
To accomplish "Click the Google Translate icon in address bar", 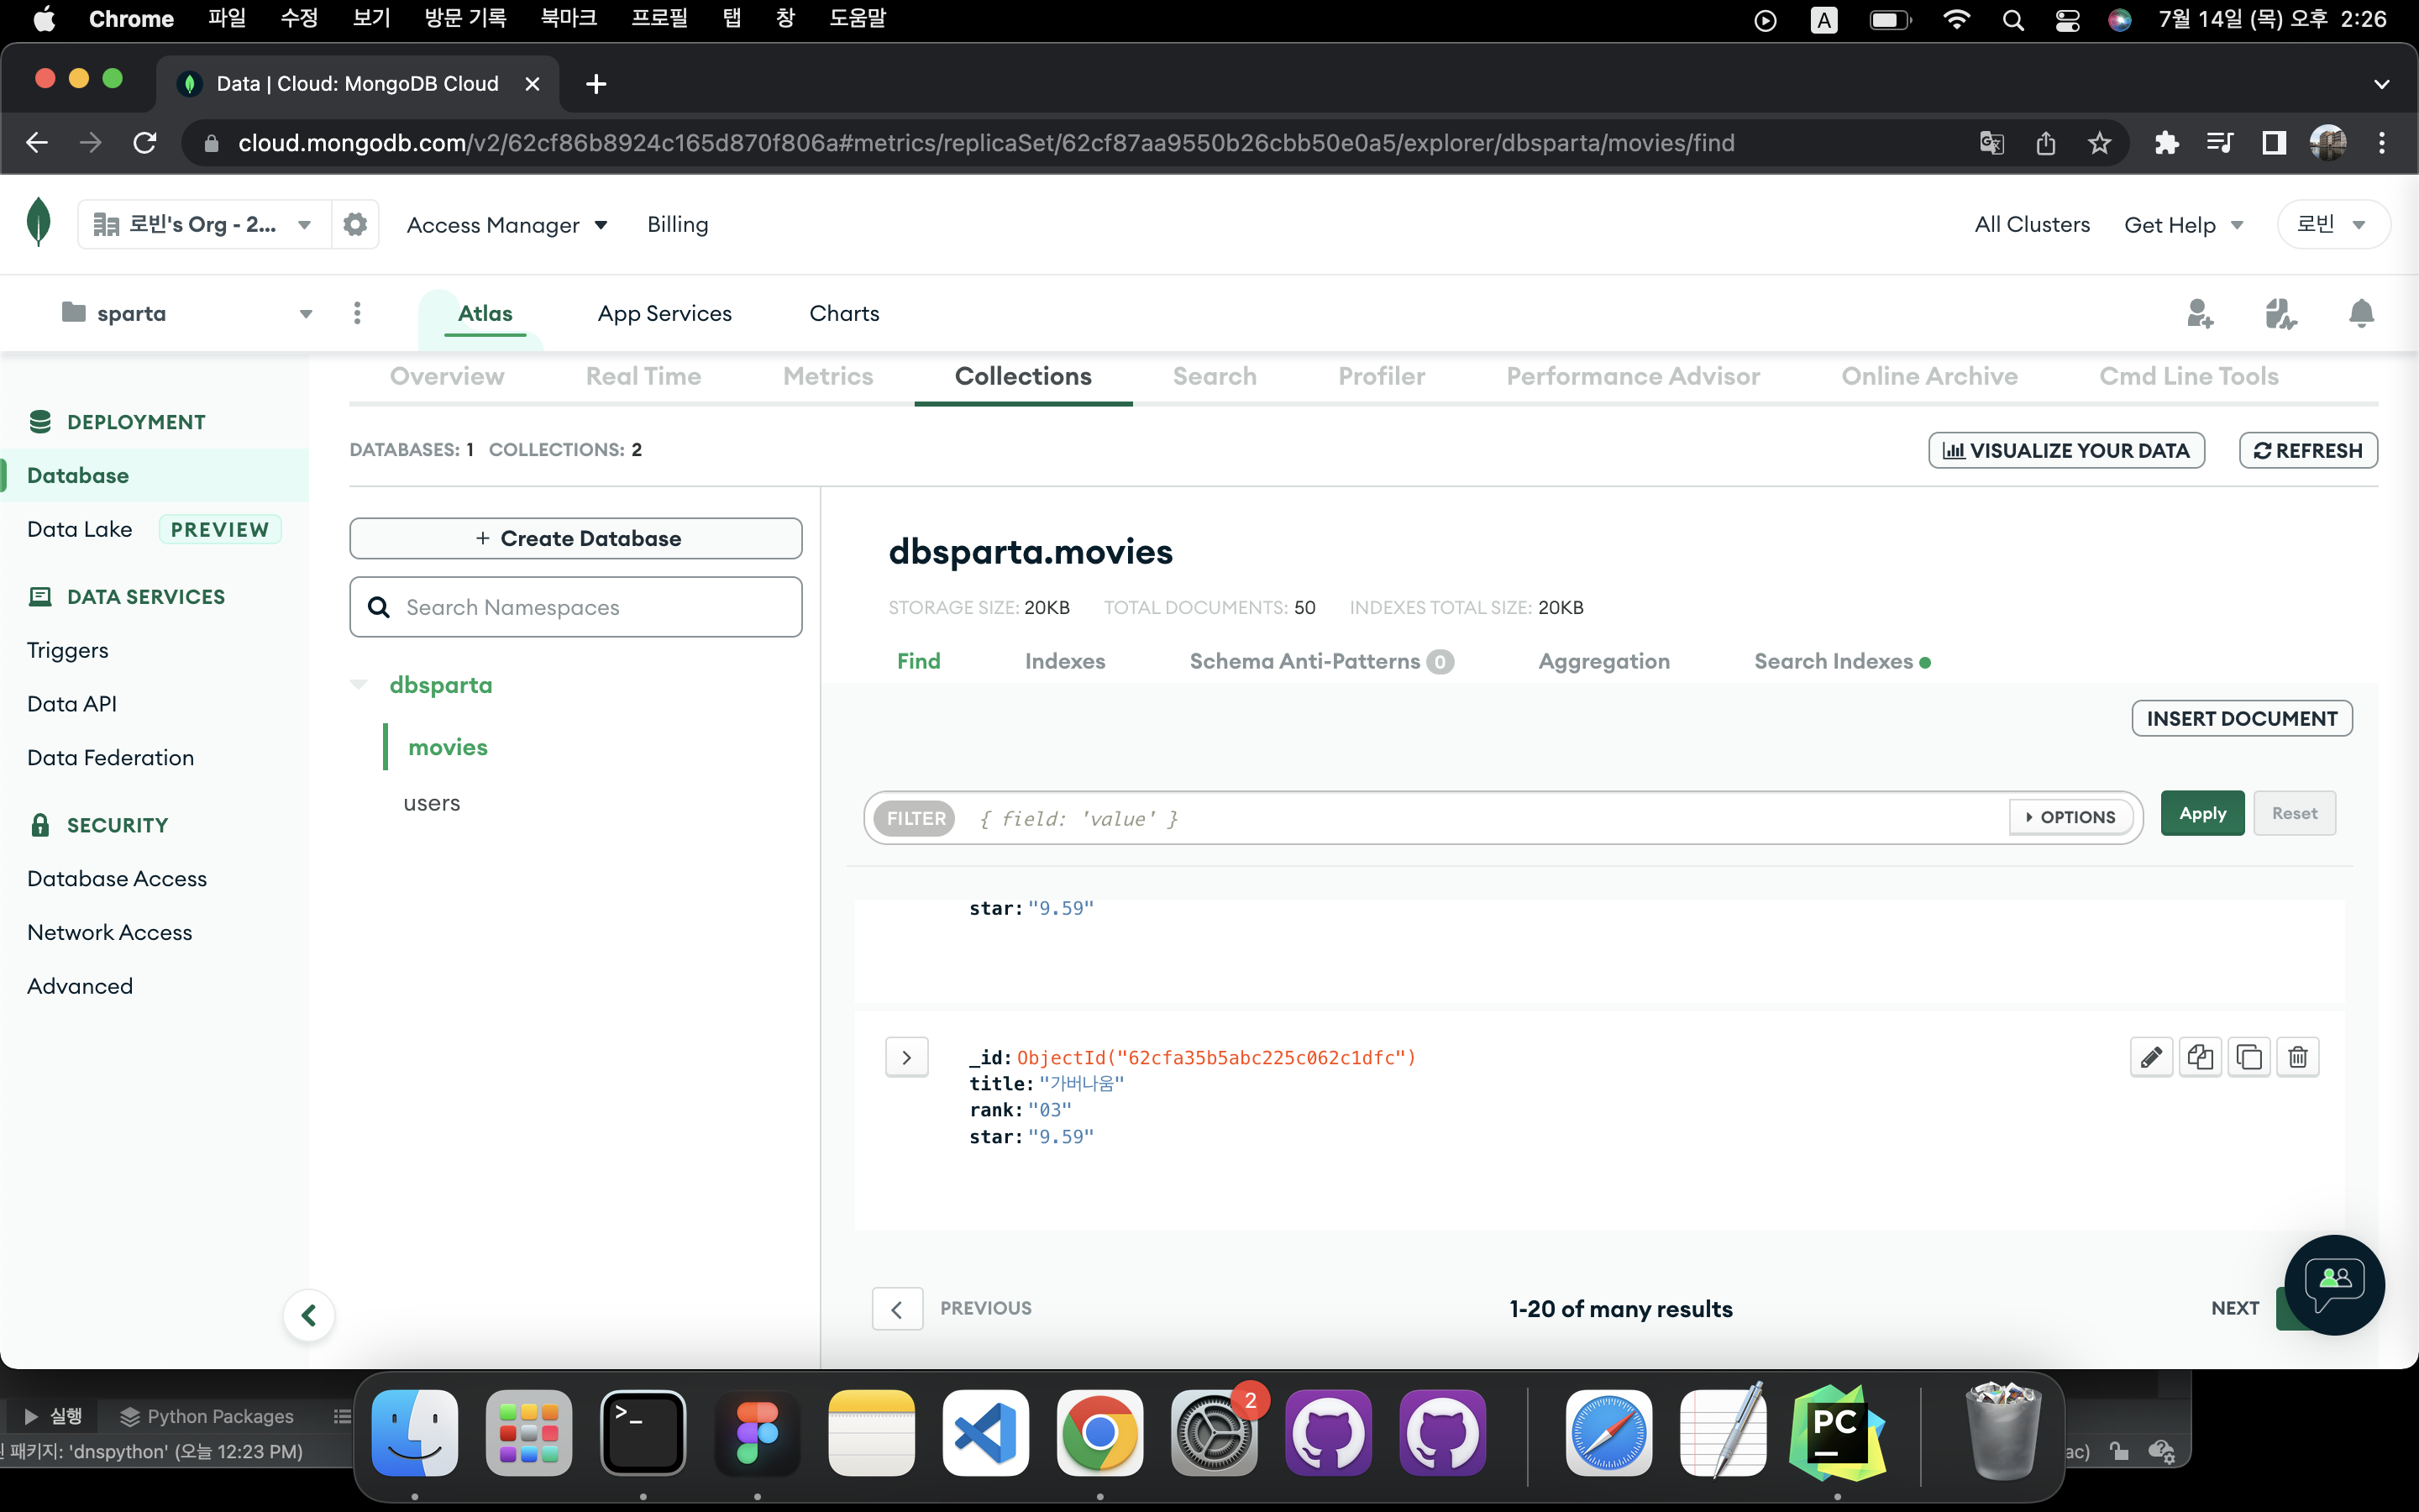I will coord(1991,143).
